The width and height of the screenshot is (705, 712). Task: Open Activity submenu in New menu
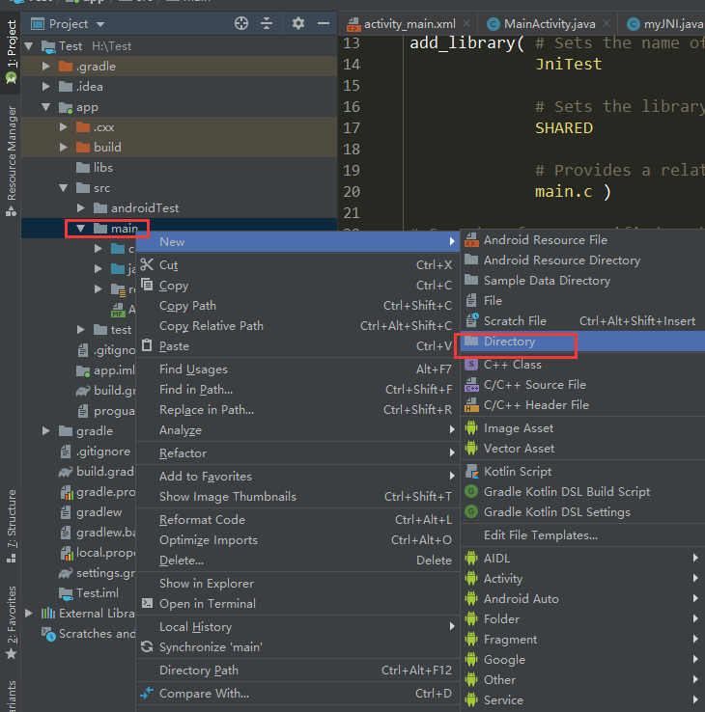pos(503,579)
